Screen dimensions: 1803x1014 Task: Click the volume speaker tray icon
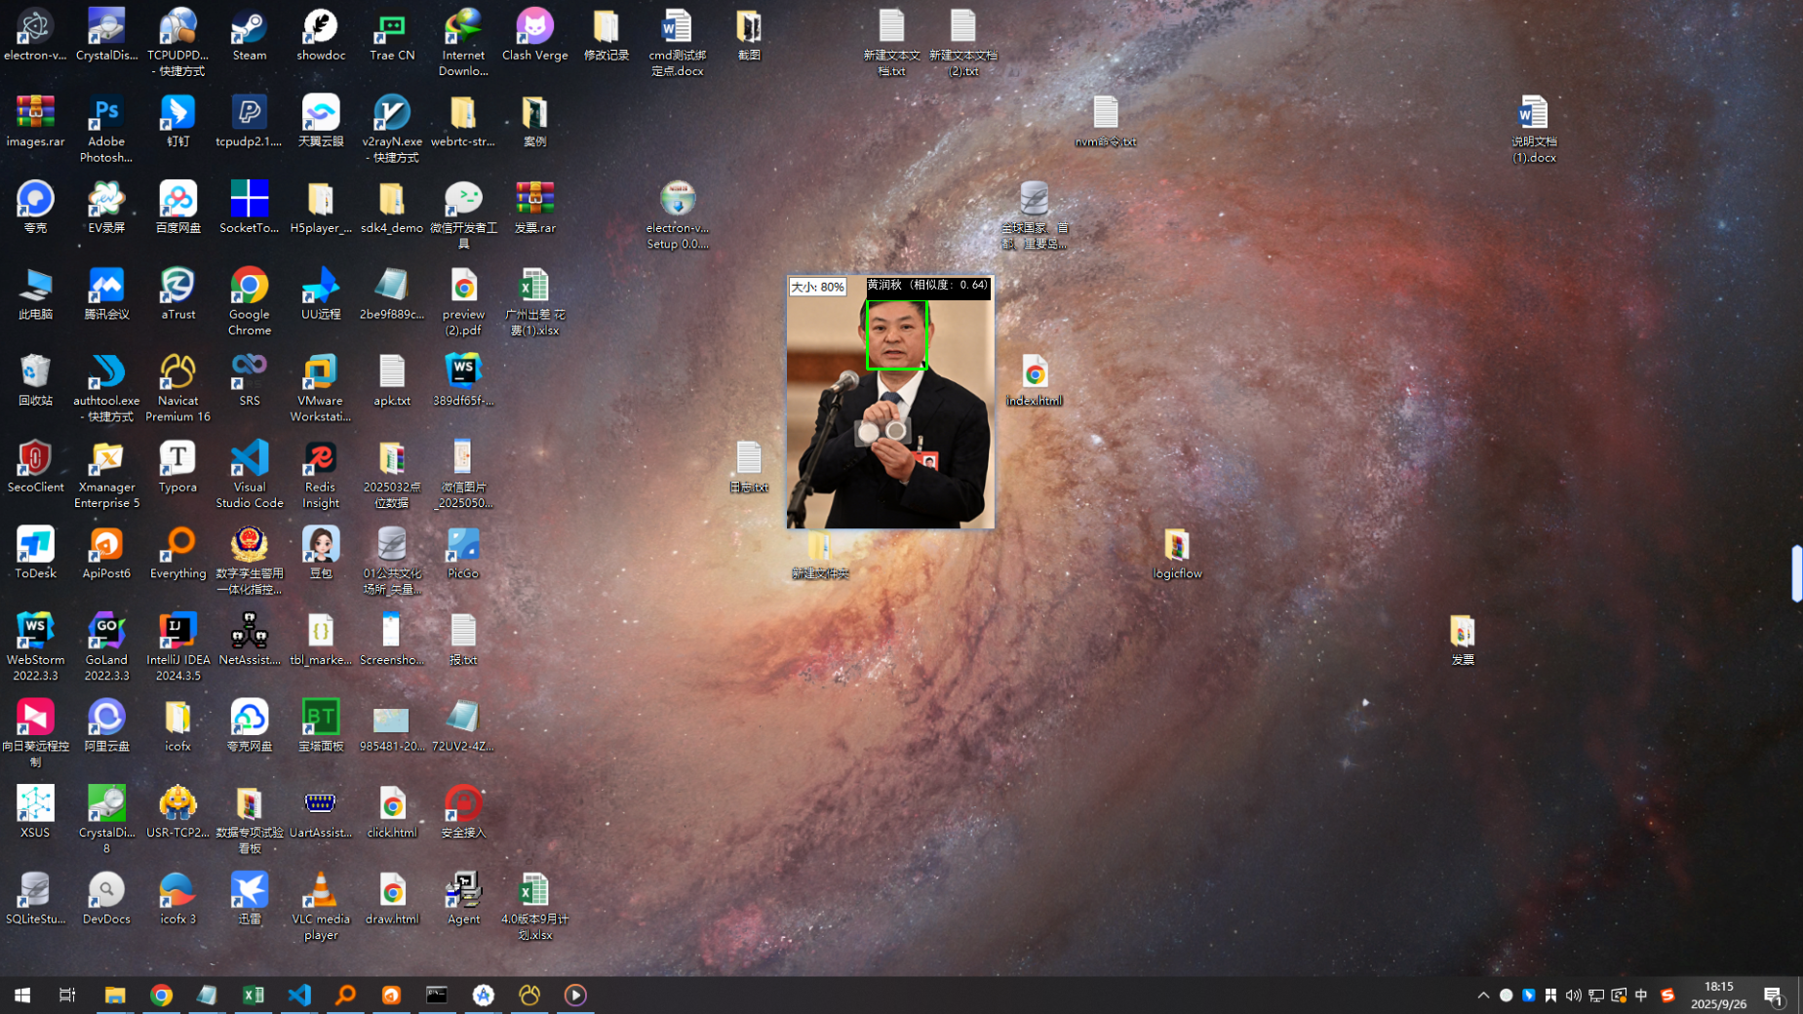click(1573, 994)
